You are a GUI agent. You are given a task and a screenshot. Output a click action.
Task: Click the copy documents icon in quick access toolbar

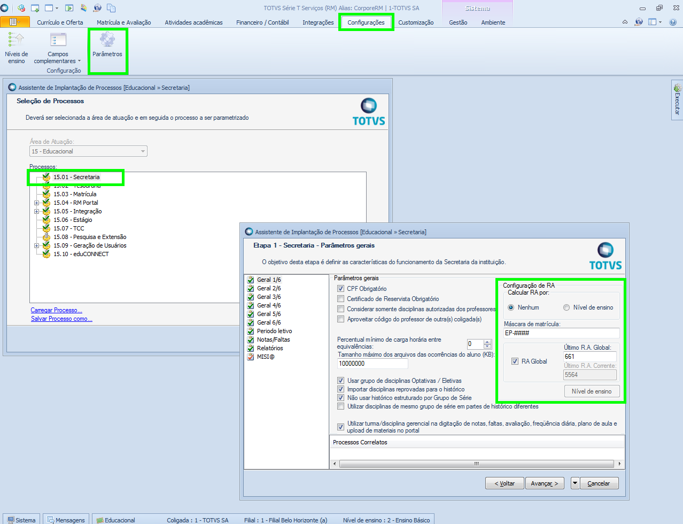coord(111,8)
